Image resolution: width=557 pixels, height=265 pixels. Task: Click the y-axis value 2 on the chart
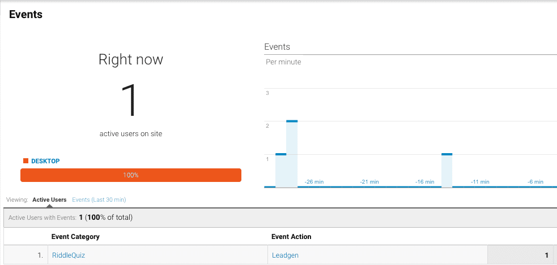[267, 126]
